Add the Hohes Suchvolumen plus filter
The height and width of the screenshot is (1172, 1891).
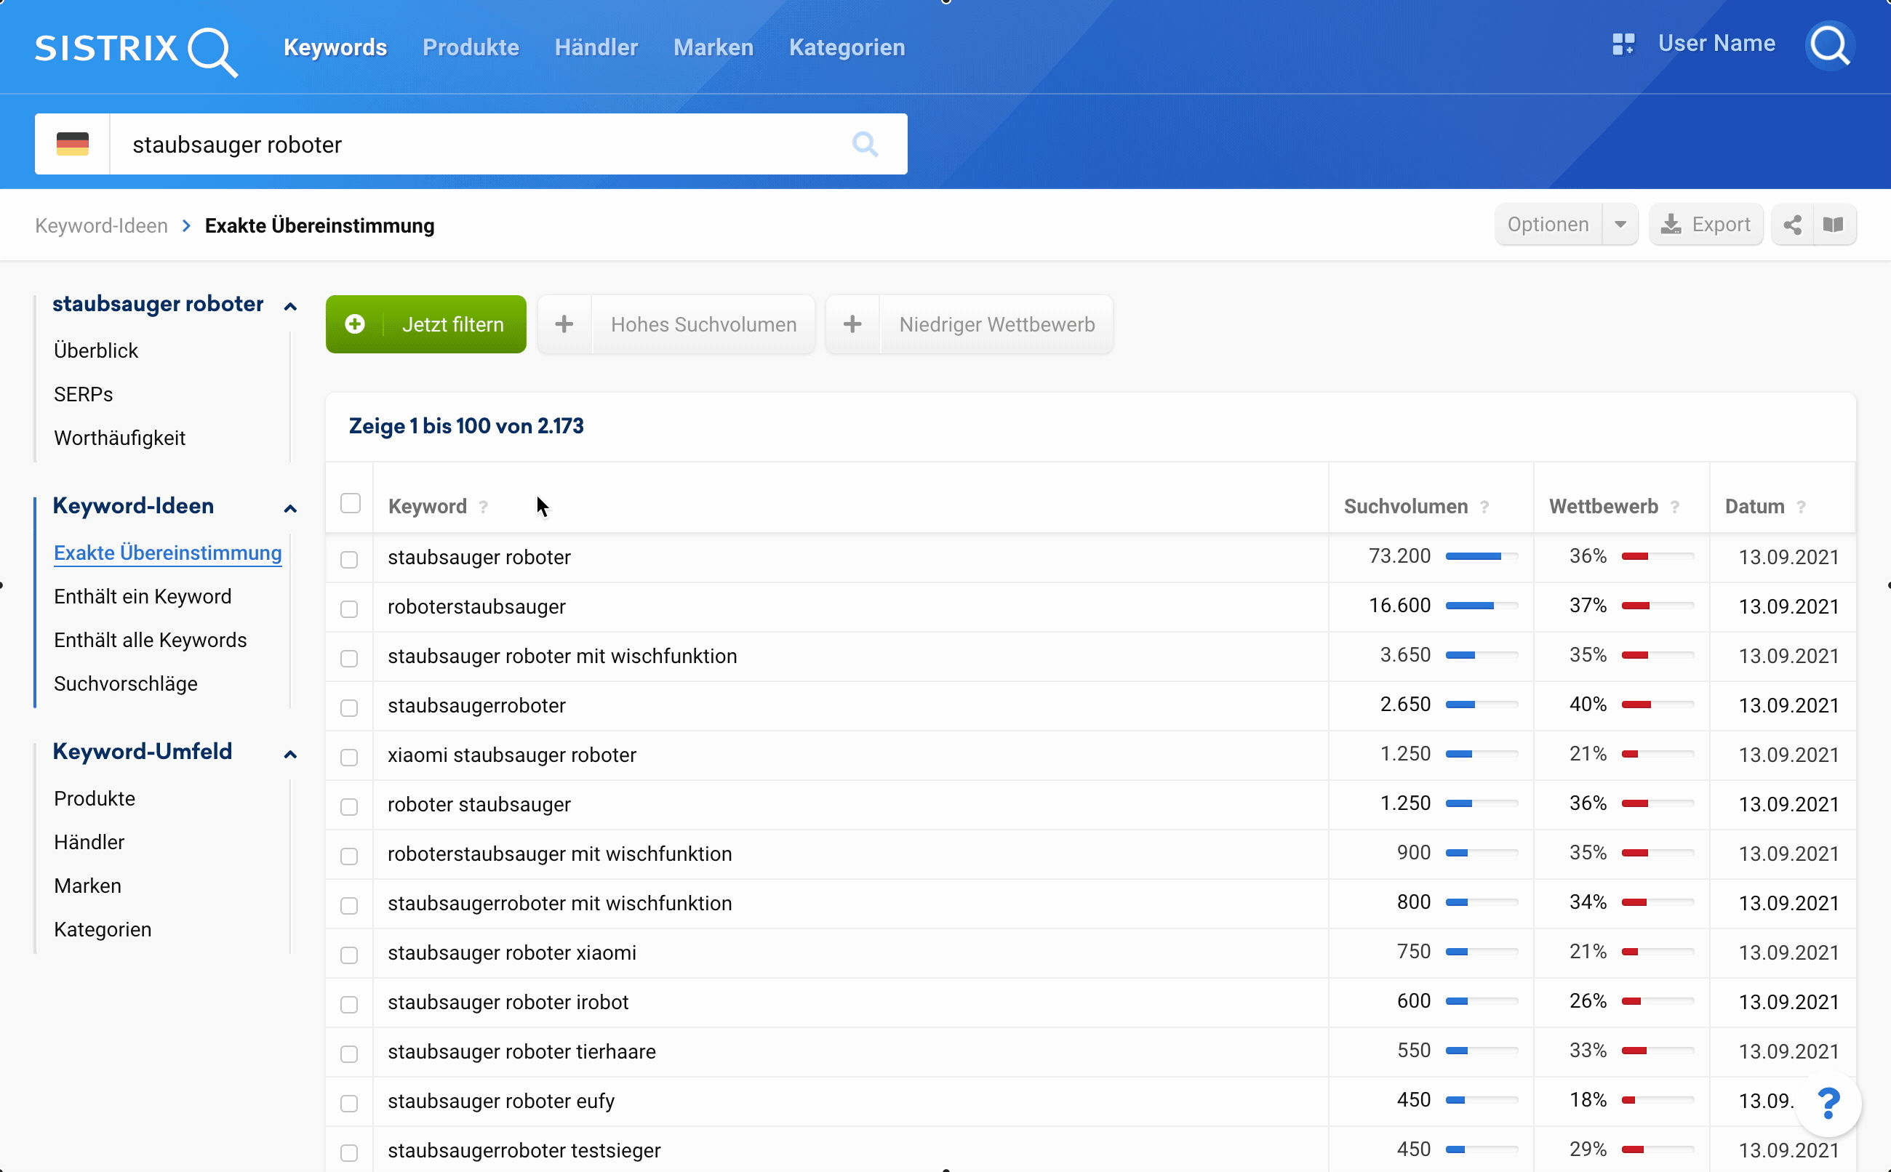[x=564, y=324]
